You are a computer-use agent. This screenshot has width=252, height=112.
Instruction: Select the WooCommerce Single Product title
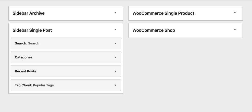pyautogui.click(x=163, y=13)
